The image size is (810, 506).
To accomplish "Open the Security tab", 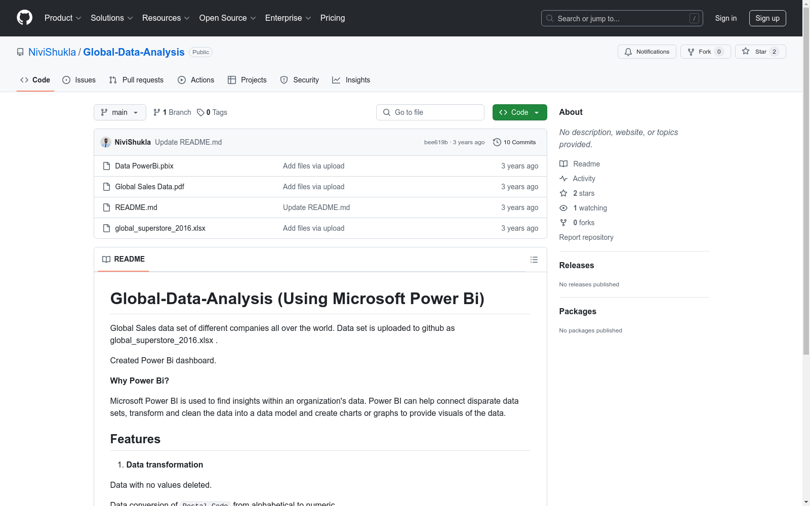I will (300, 80).
